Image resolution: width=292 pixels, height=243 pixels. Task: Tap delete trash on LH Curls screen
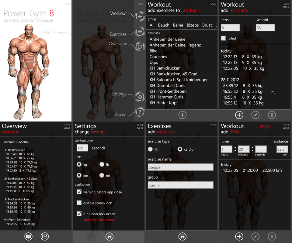(272, 115)
